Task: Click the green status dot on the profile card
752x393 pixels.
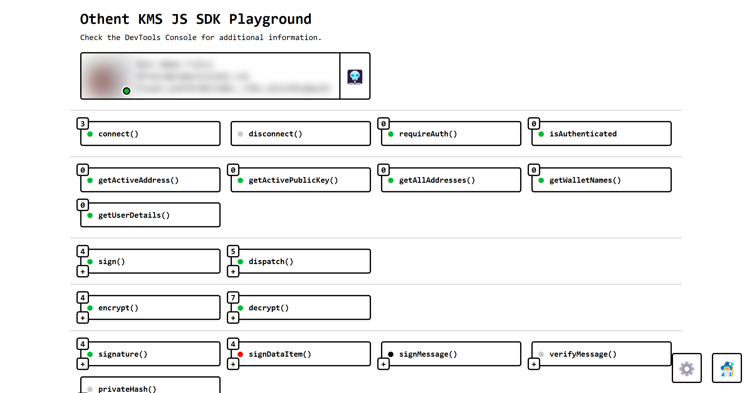Action: click(127, 91)
